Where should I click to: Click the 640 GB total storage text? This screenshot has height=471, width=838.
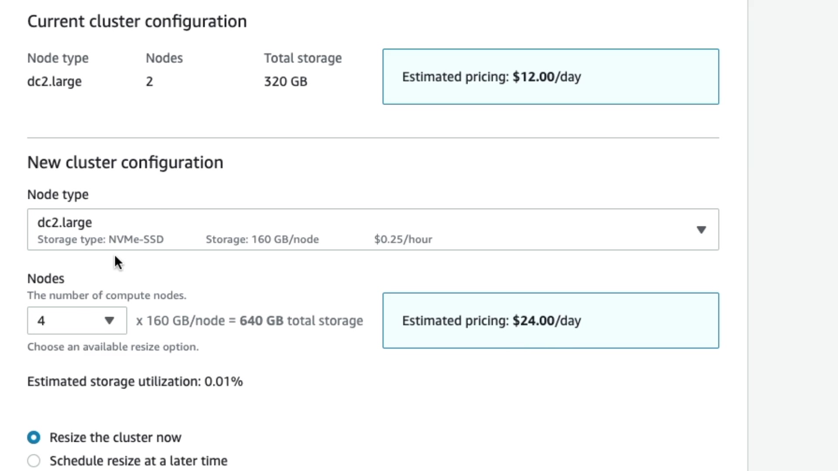[301, 321]
